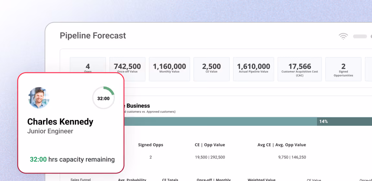Open Charles Kennedy's profile photo
Viewport: 372px width, 181px height.
[39, 98]
